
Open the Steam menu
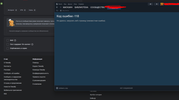[60, 4]
